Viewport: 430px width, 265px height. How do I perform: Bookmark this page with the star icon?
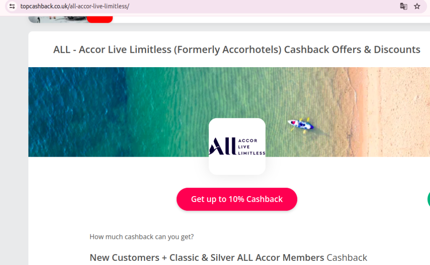pos(417,6)
